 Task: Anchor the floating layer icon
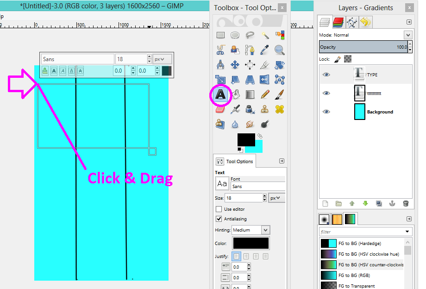point(392,203)
